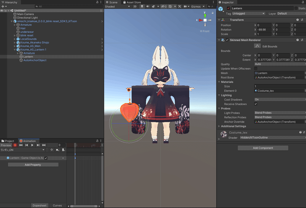306x208 pixels.
Task: Open the Shaded draw mode dropdown
Action: coord(117,6)
